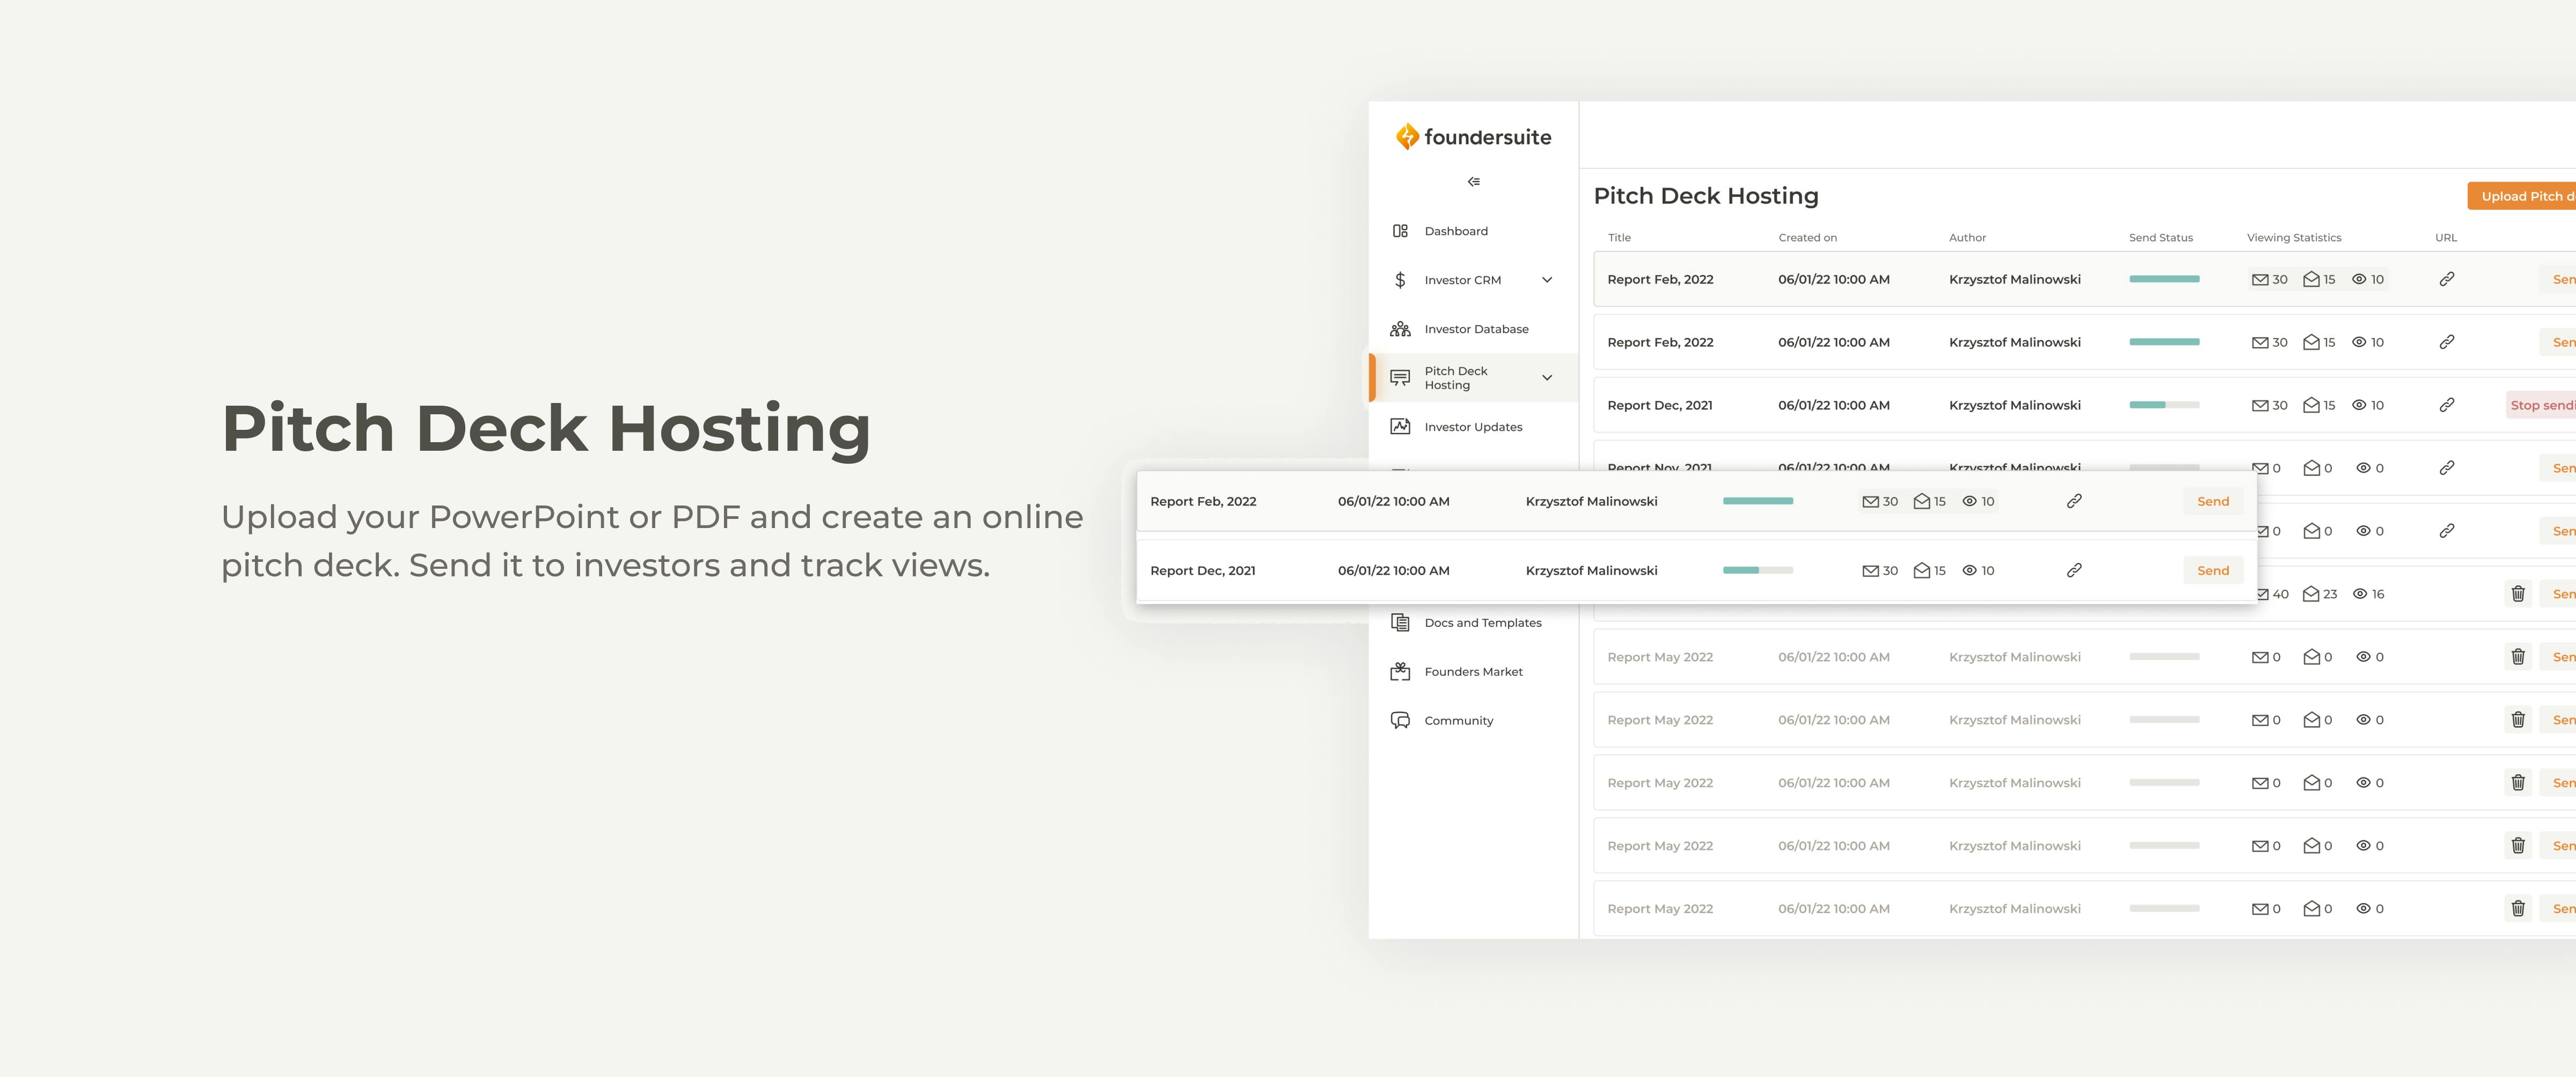2576x1077 pixels.
Task: Click the URL column header
Action: [2446, 238]
